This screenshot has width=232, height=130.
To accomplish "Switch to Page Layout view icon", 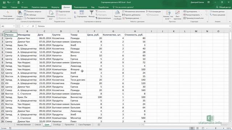I will tap(197, 128).
